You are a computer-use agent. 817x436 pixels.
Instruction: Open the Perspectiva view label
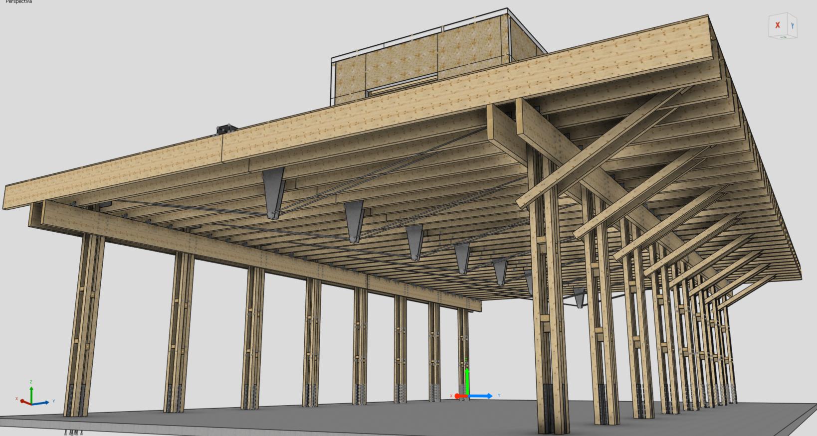(18, 2)
